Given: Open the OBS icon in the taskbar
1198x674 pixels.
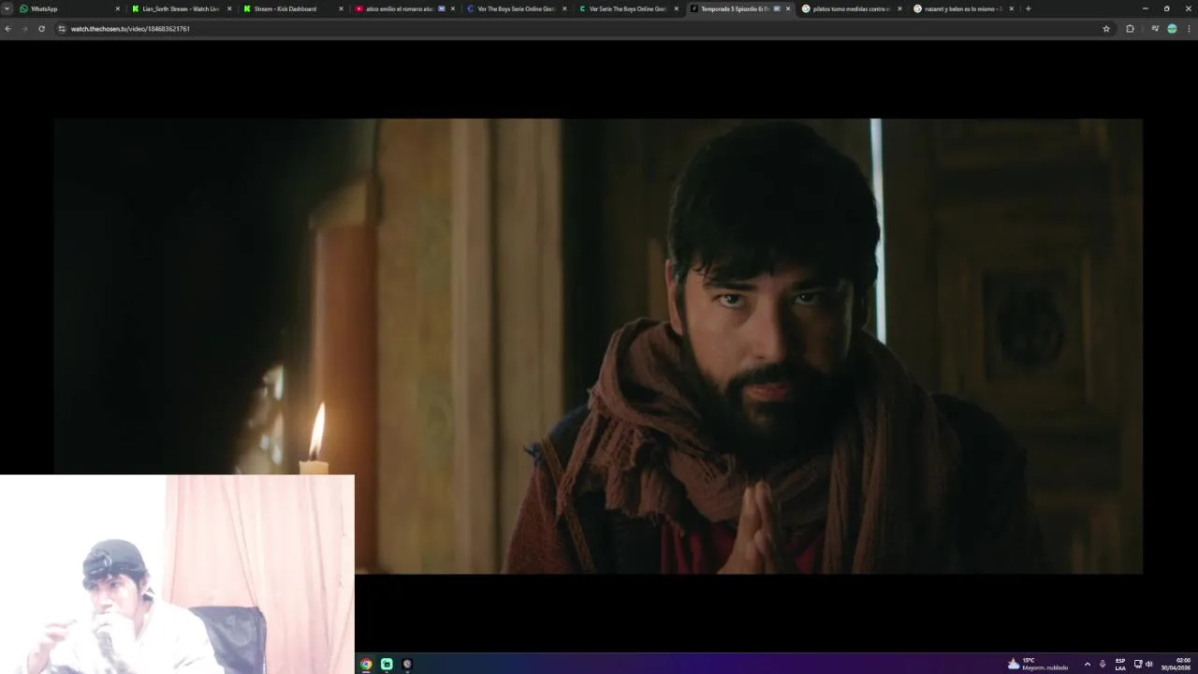Looking at the screenshot, I should 407,664.
